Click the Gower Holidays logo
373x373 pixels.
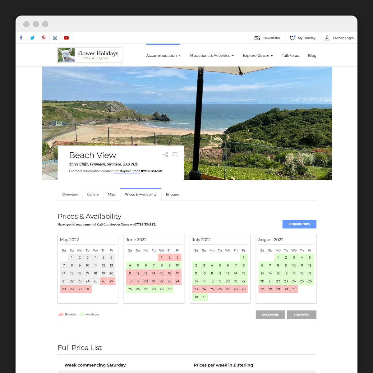[x=90, y=55]
